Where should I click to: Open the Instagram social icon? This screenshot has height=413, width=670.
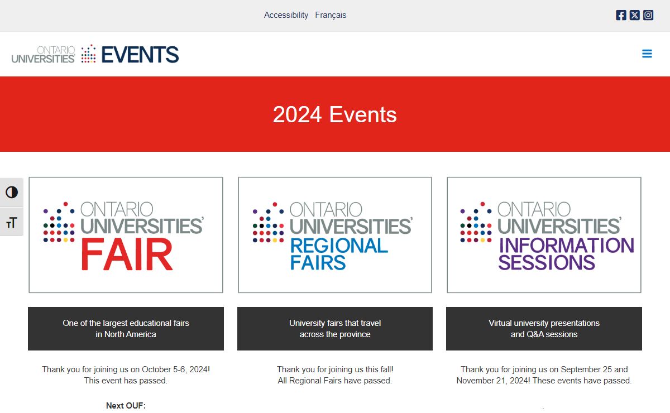pyautogui.click(x=648, y=15)
